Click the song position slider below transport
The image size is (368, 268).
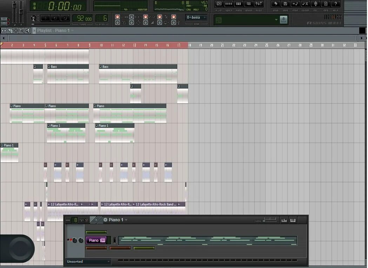51,24
